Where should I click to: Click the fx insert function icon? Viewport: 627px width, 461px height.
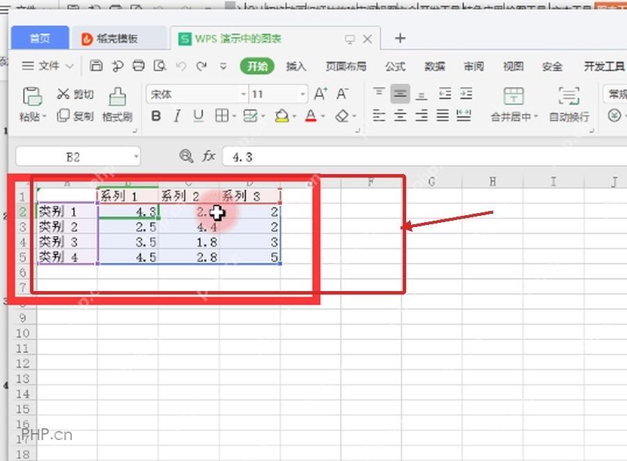209,156
